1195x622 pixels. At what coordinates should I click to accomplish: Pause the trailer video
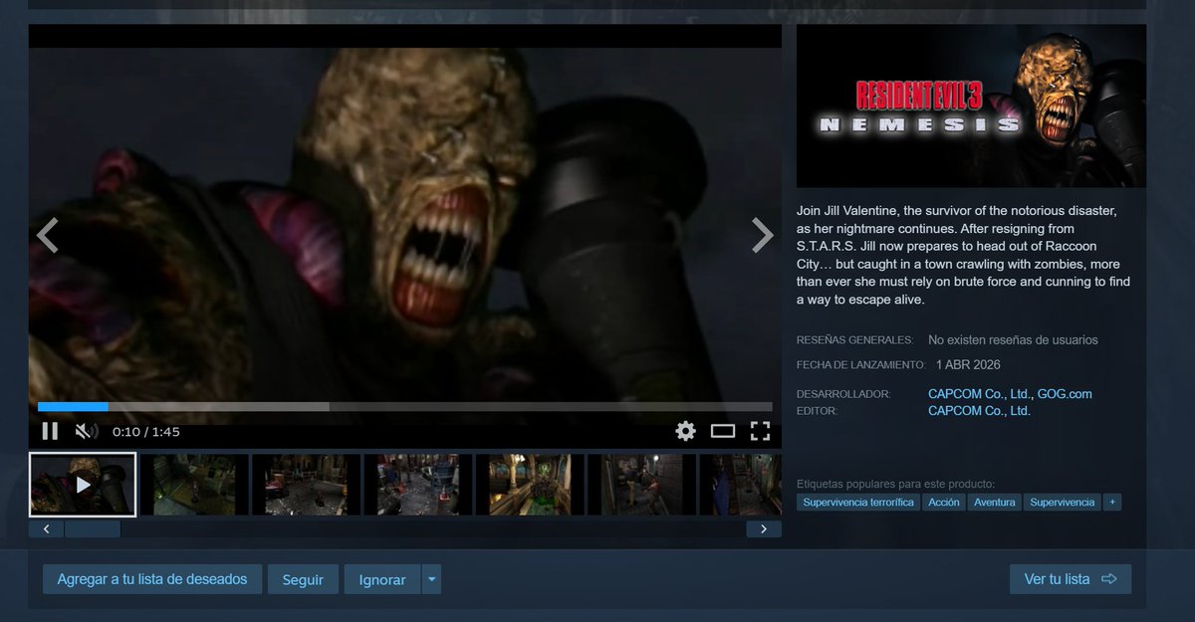[50, 431]
